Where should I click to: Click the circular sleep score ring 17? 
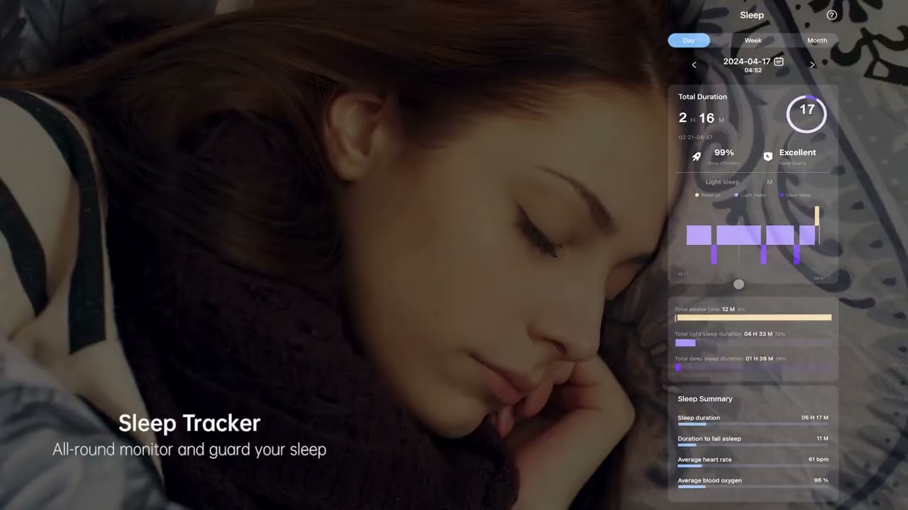(x=807, y=113)
